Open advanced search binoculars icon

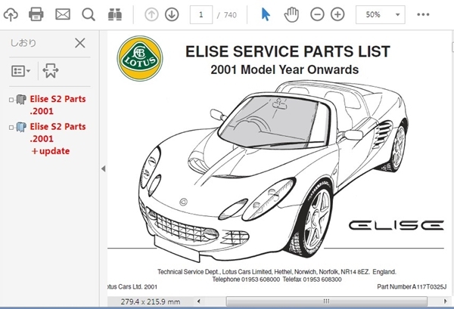coord(115,14)
